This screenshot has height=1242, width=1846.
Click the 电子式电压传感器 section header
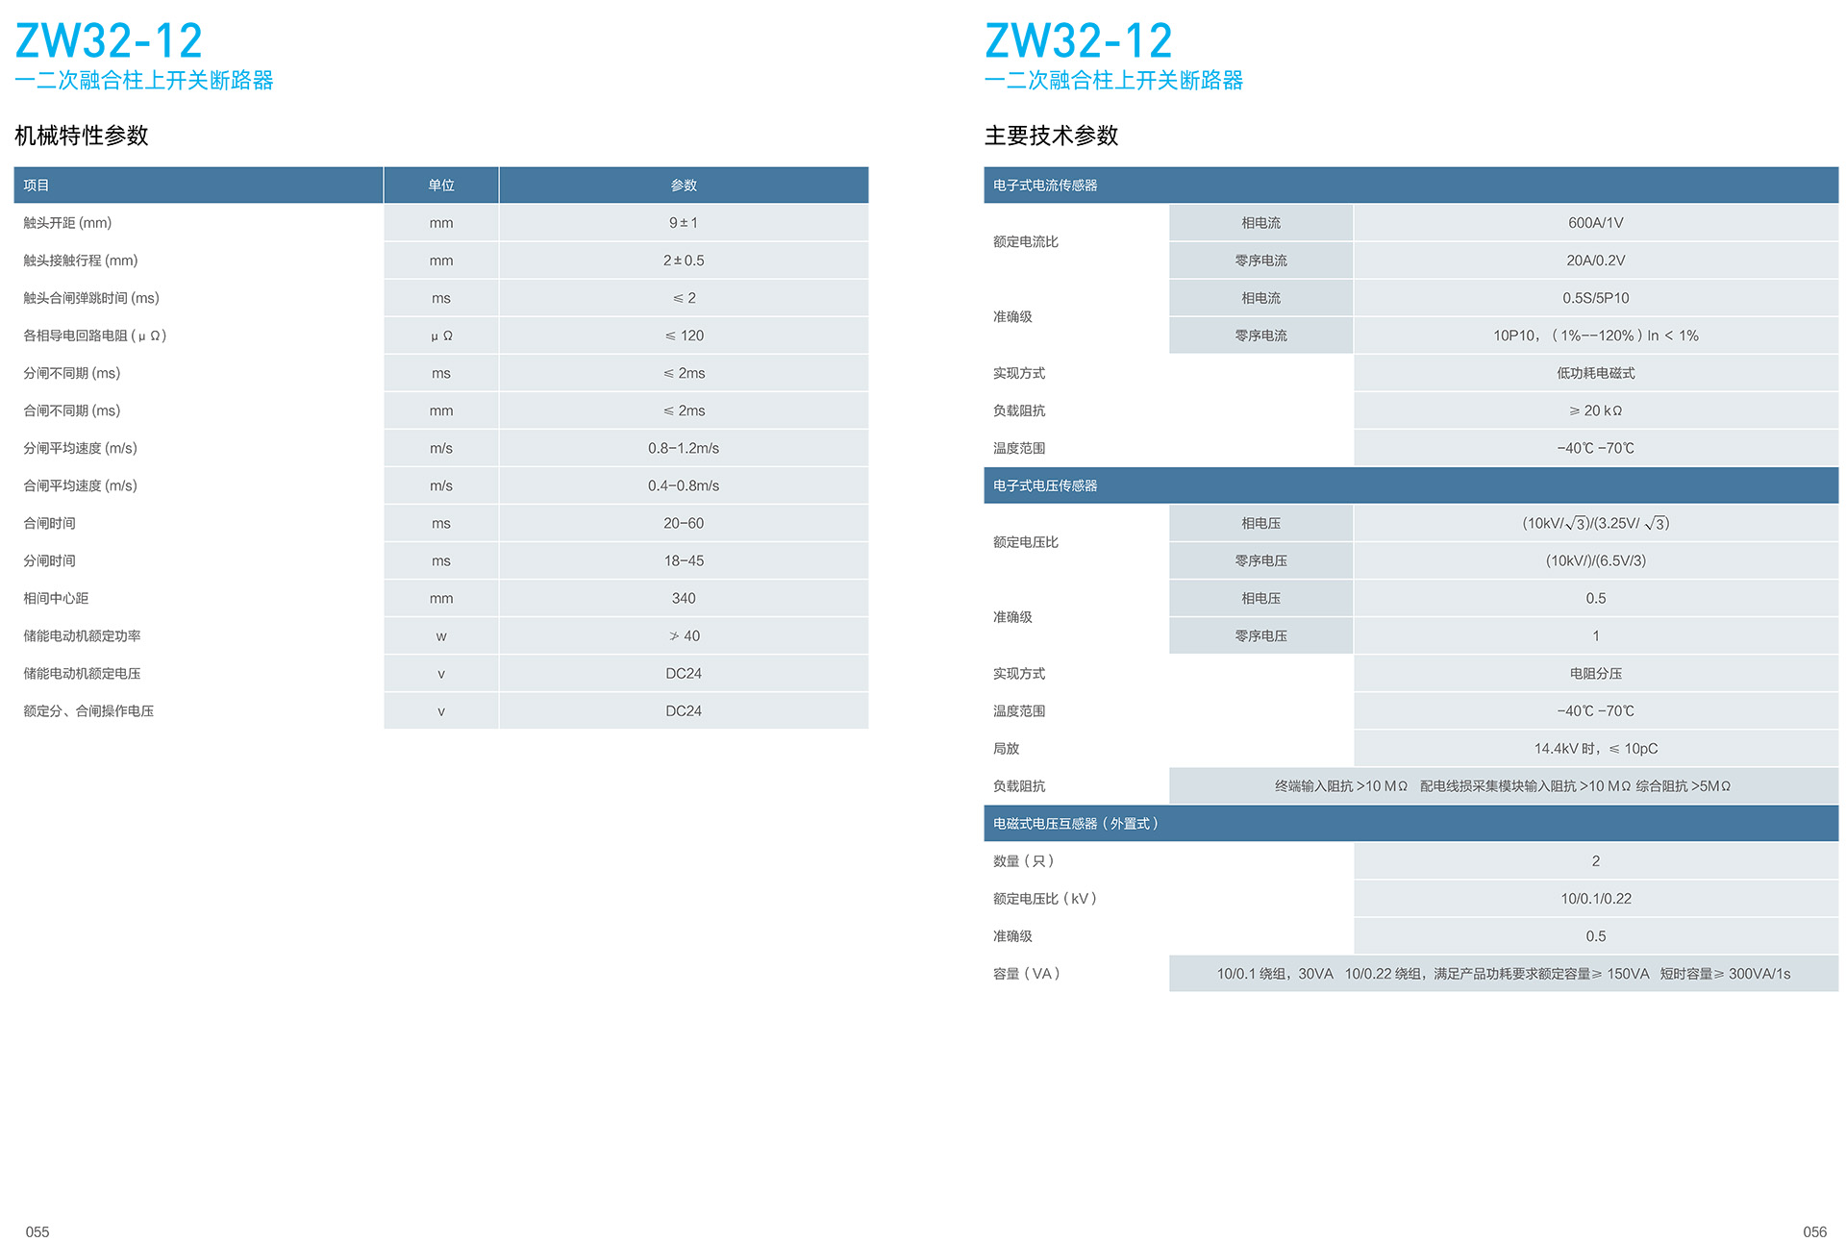tap(1045, 485)
